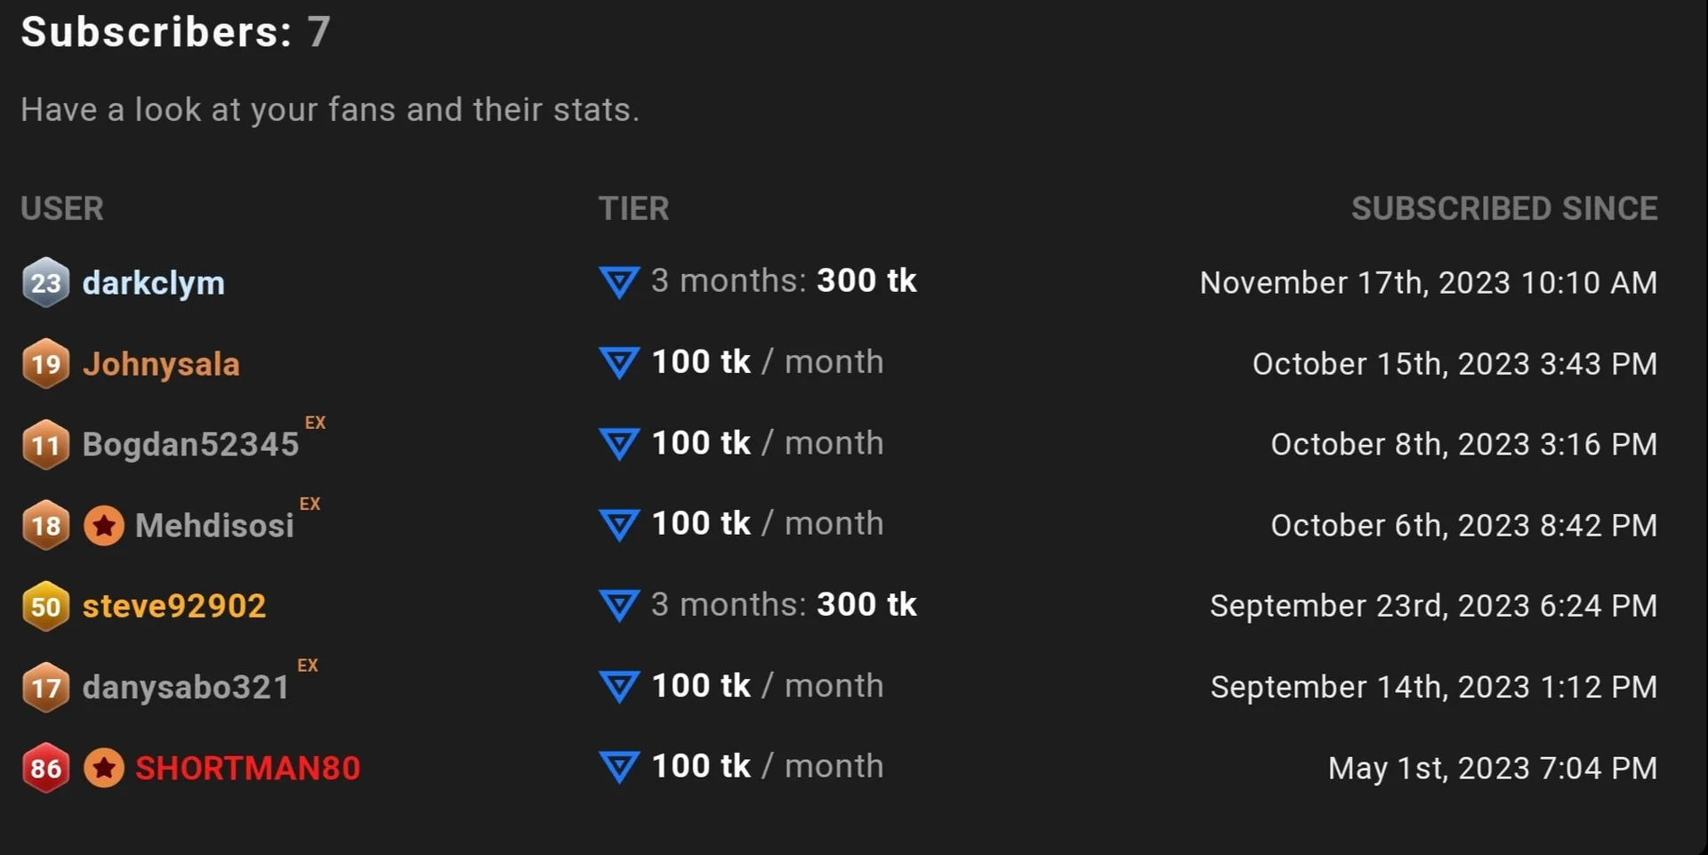Click the EX tag next to danysabo321

pyautogui.click(x=307, y=665)
